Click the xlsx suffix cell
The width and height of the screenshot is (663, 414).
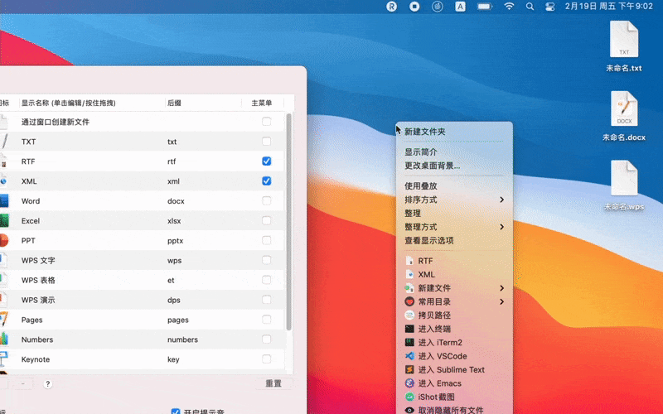(174, 221)
